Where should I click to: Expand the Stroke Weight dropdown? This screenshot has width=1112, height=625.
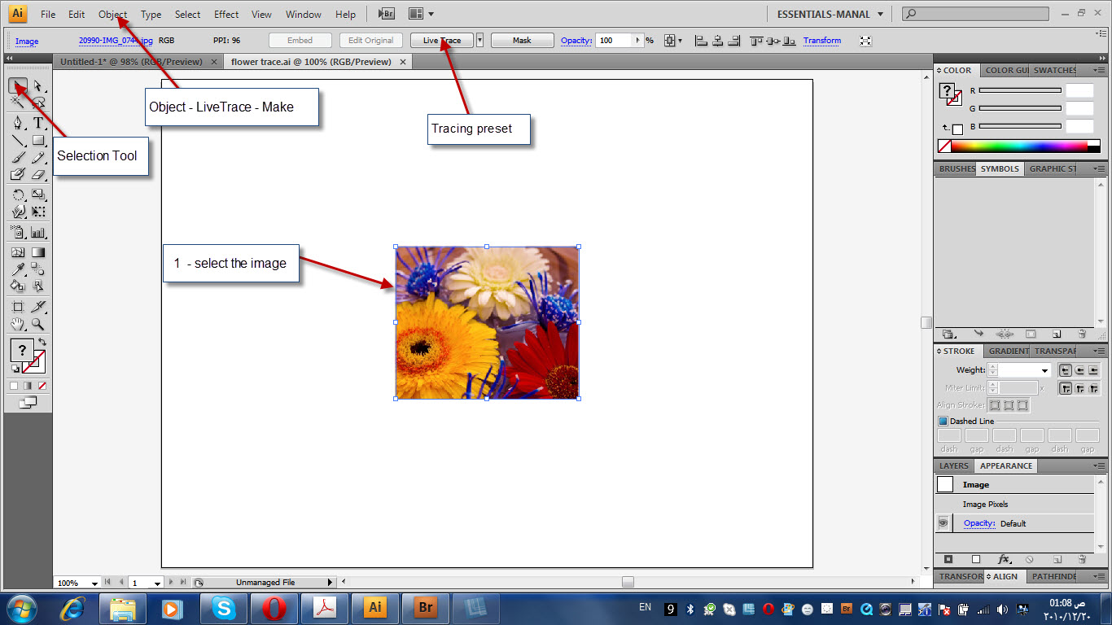pyautogui.click(x=1045, y=370)
